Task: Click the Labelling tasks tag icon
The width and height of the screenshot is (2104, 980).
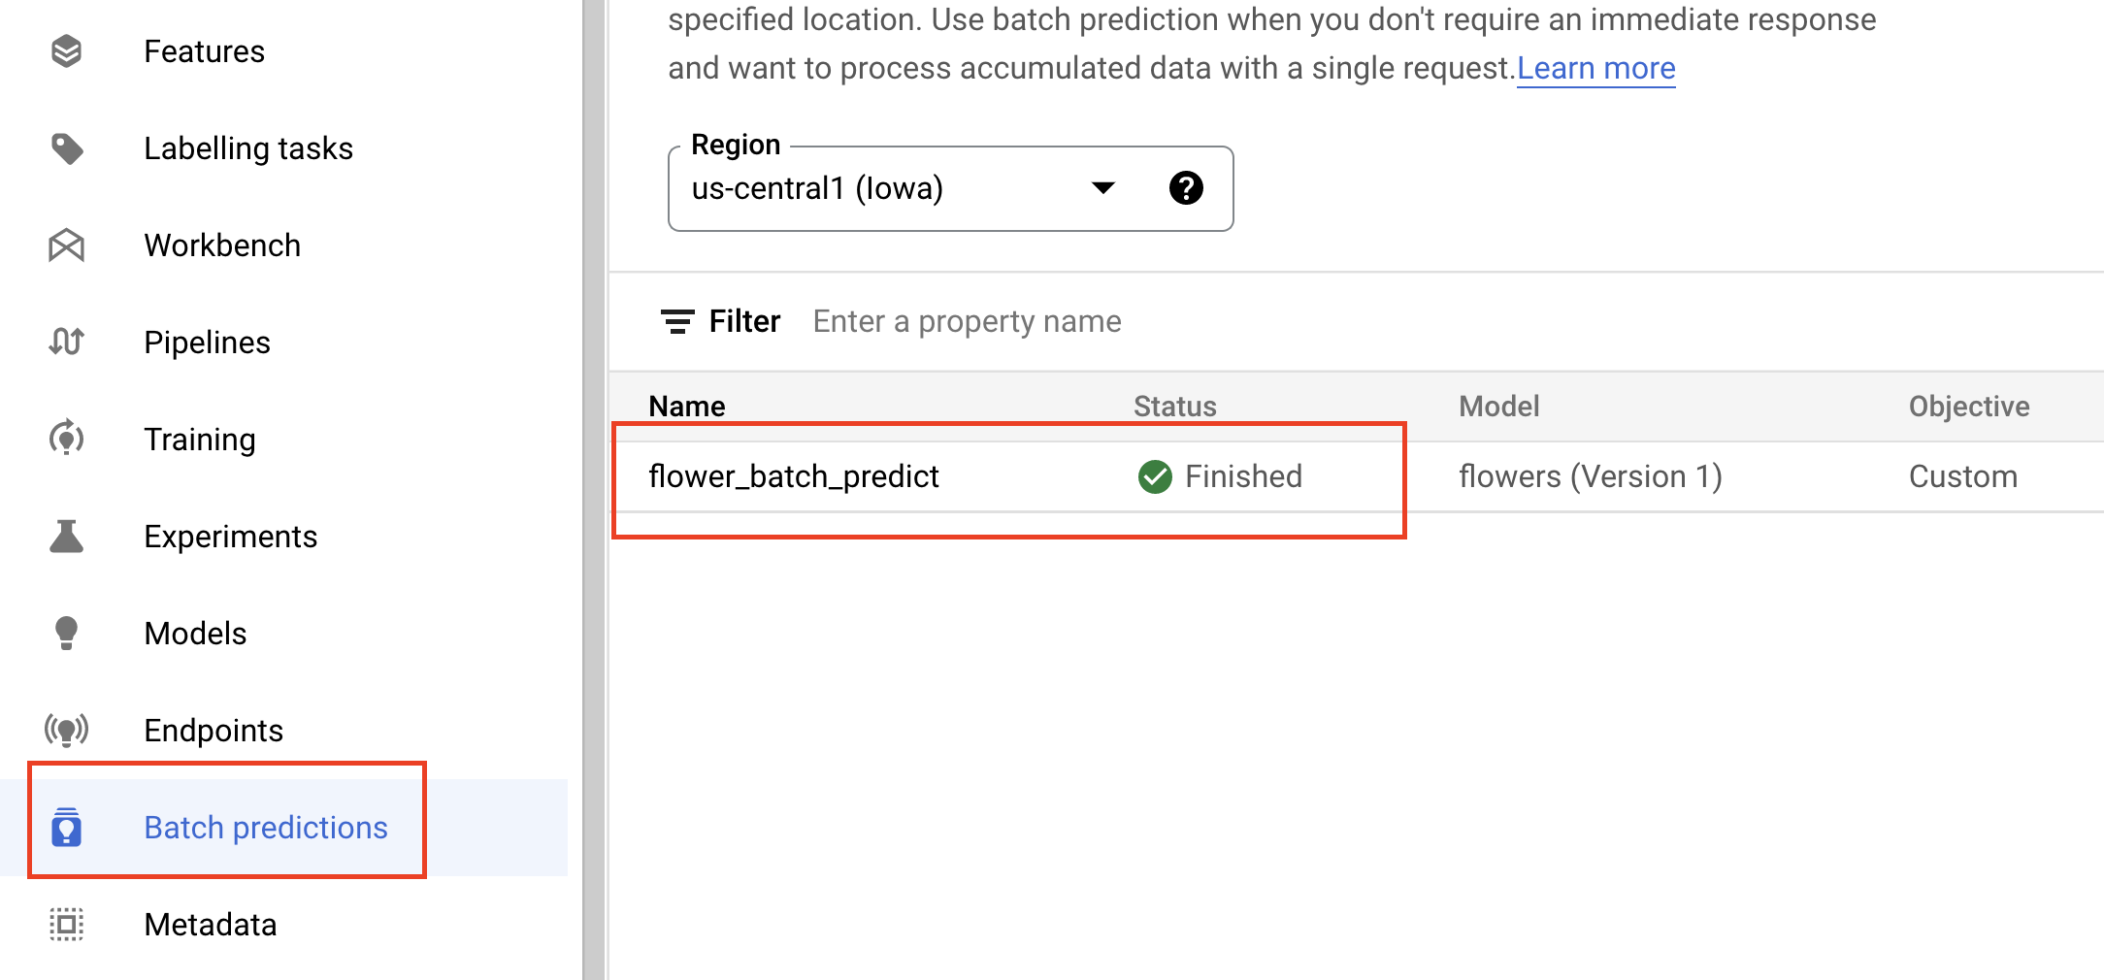Action: (66, 148)
